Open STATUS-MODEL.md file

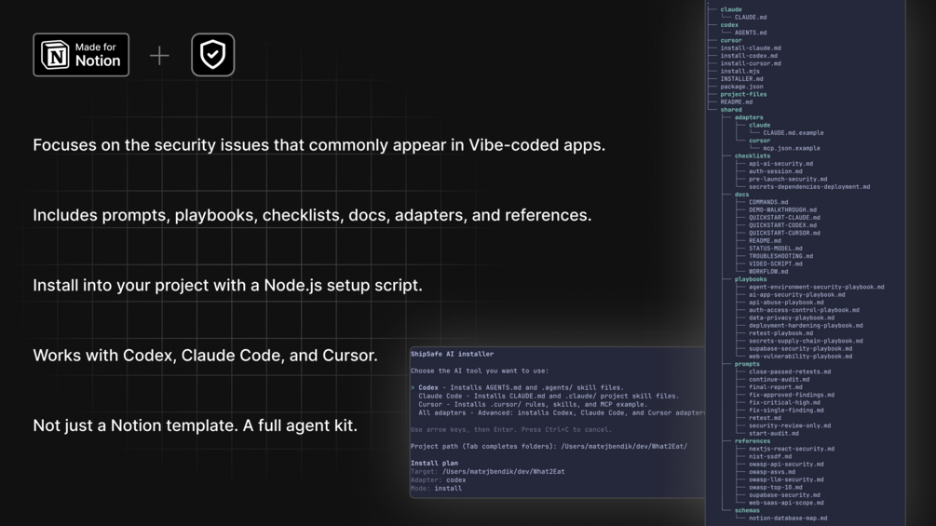tap(776, 249)
